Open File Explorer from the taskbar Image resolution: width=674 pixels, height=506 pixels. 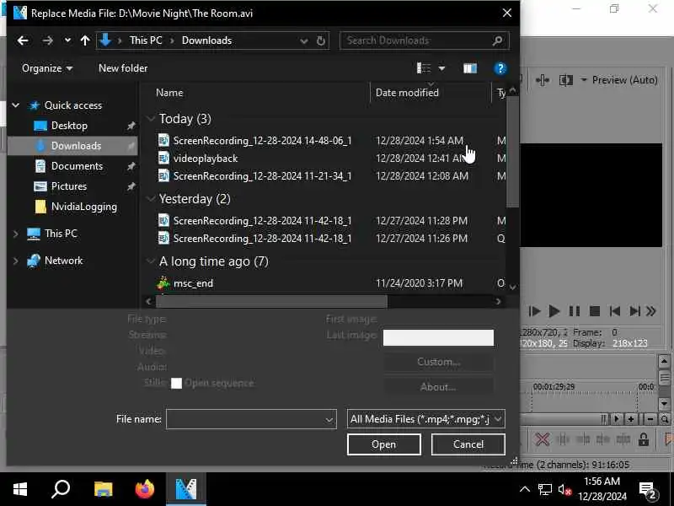[x=103, y=489]
